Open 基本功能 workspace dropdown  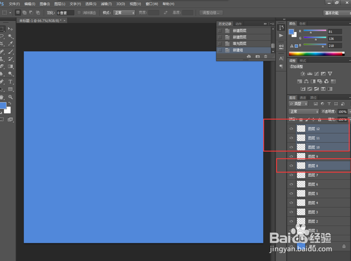[337, 13]
